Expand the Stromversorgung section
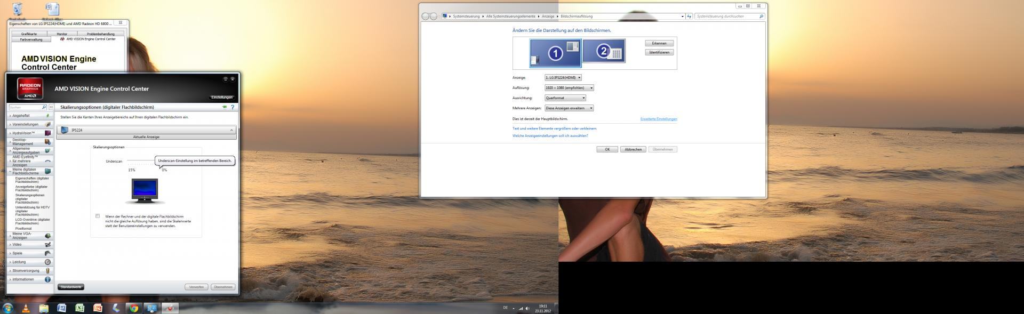 click(x=30, y=270)
